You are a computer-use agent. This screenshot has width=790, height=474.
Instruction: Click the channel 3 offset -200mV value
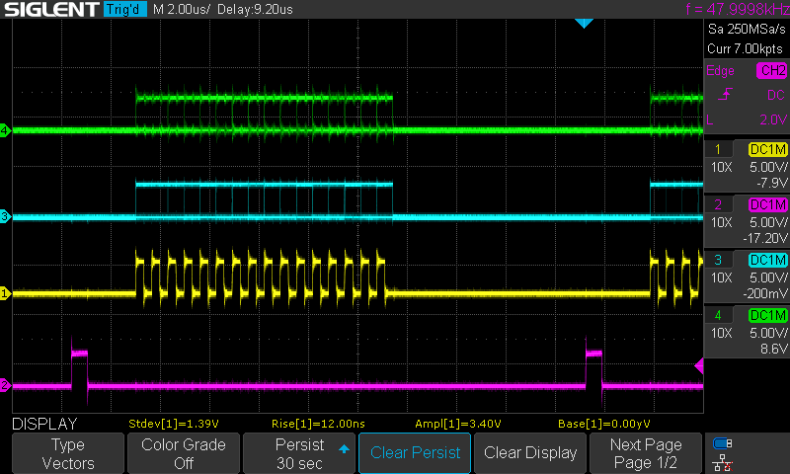764,293
